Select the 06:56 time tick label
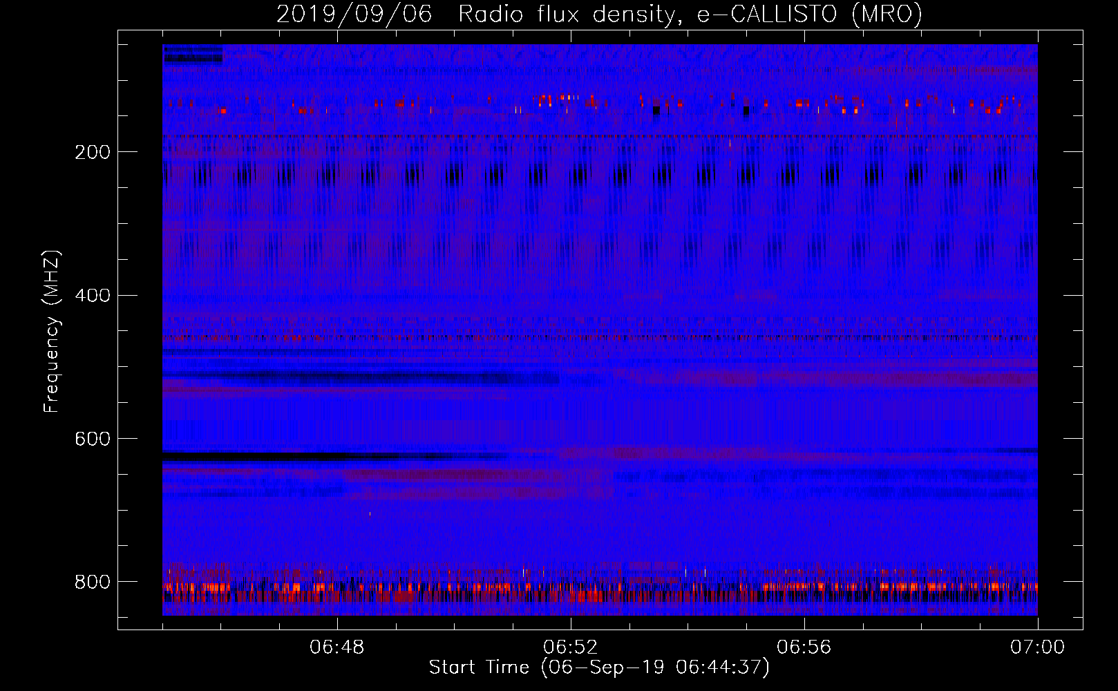 [804, 647]
